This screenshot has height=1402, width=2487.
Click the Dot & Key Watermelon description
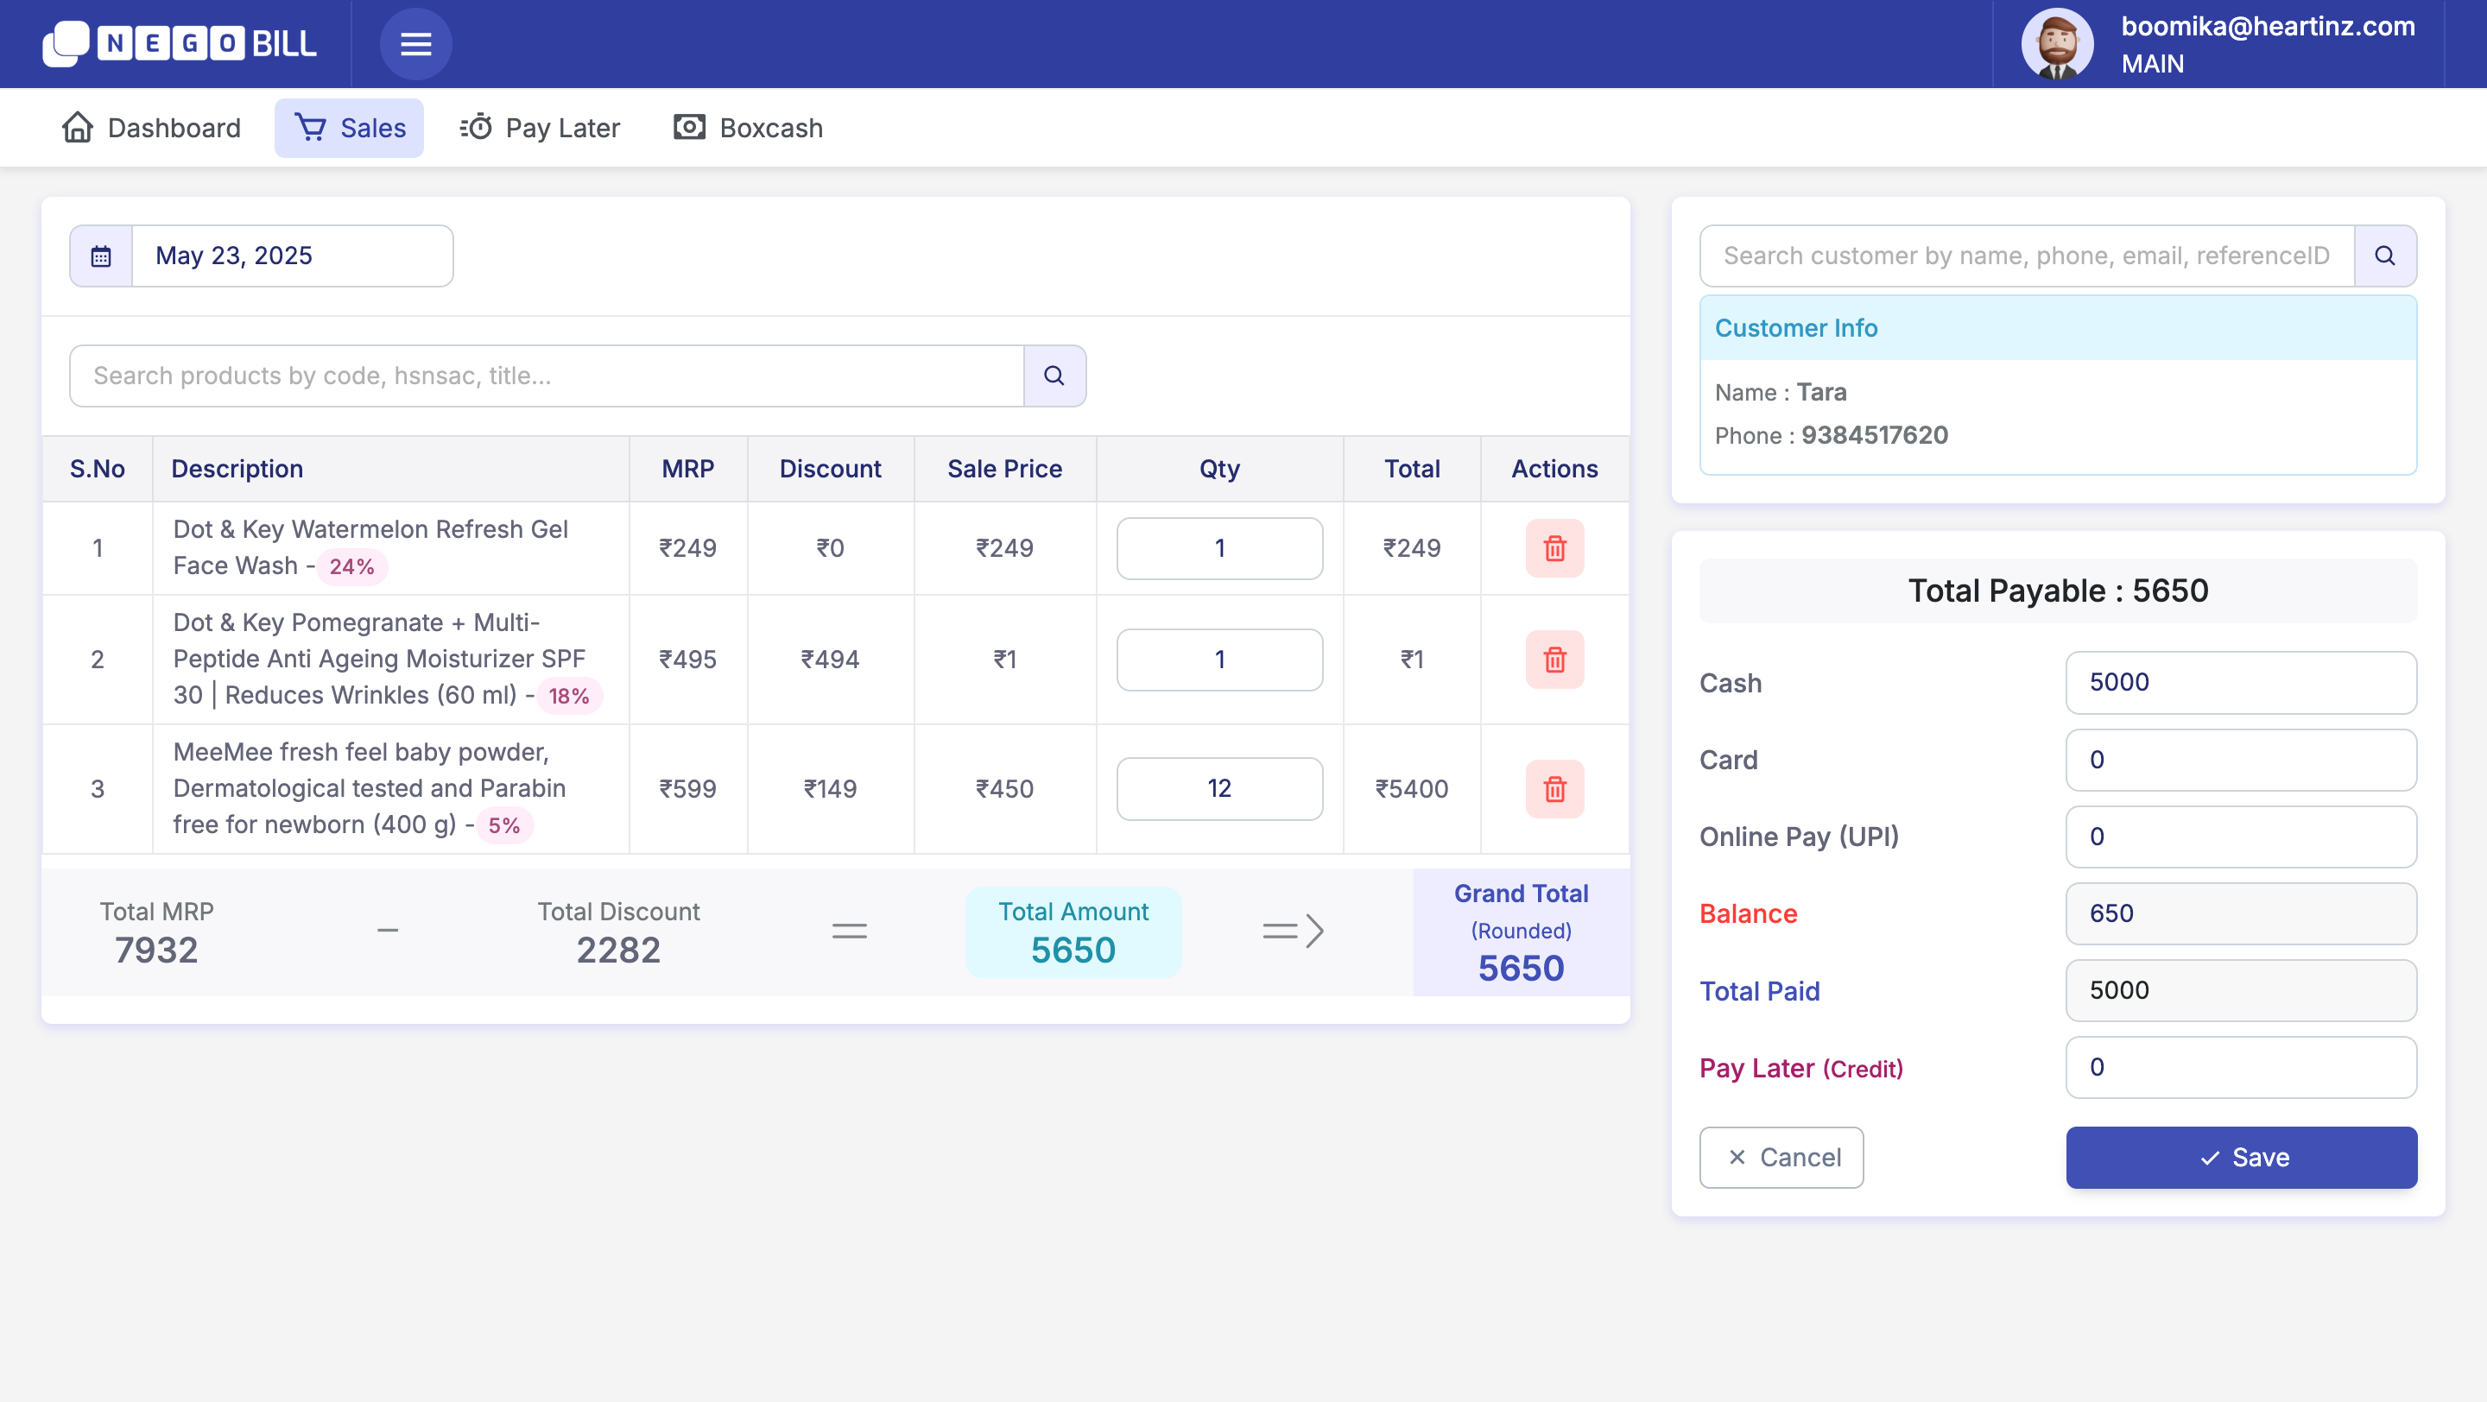coord(370,547)
